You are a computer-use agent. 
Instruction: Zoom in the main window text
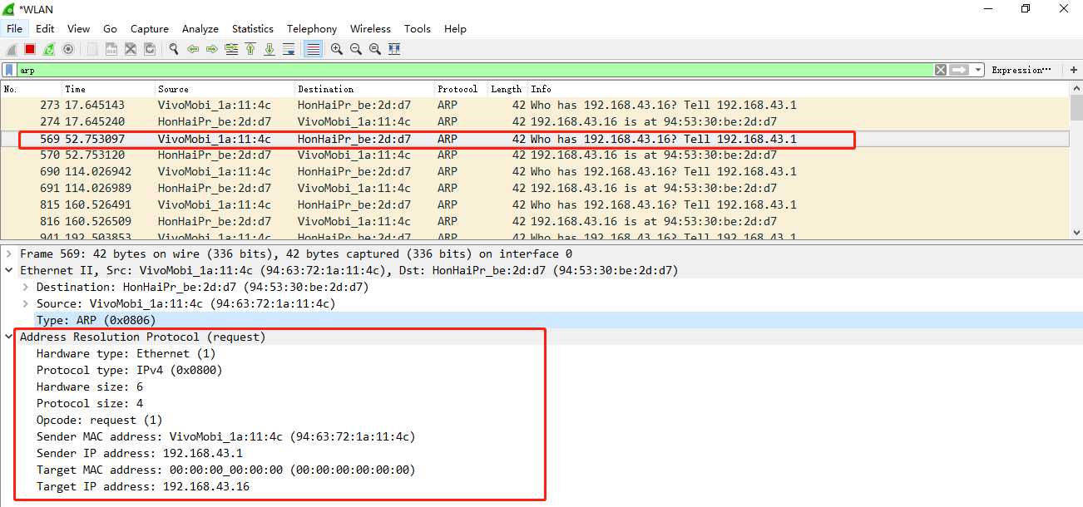(x=336, y=49)
